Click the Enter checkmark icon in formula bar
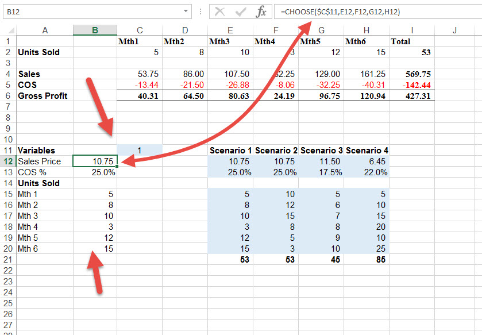Viewport: 482px width, 335px height. pos(240,11)
